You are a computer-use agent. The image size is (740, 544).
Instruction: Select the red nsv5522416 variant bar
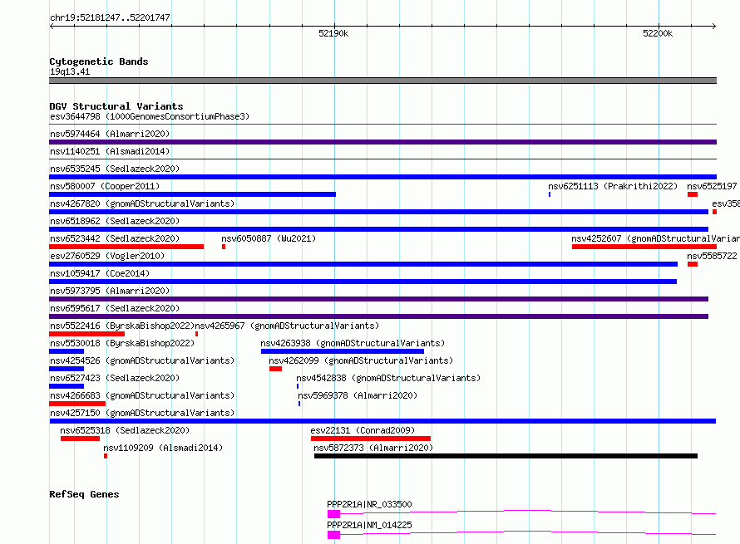86,334
